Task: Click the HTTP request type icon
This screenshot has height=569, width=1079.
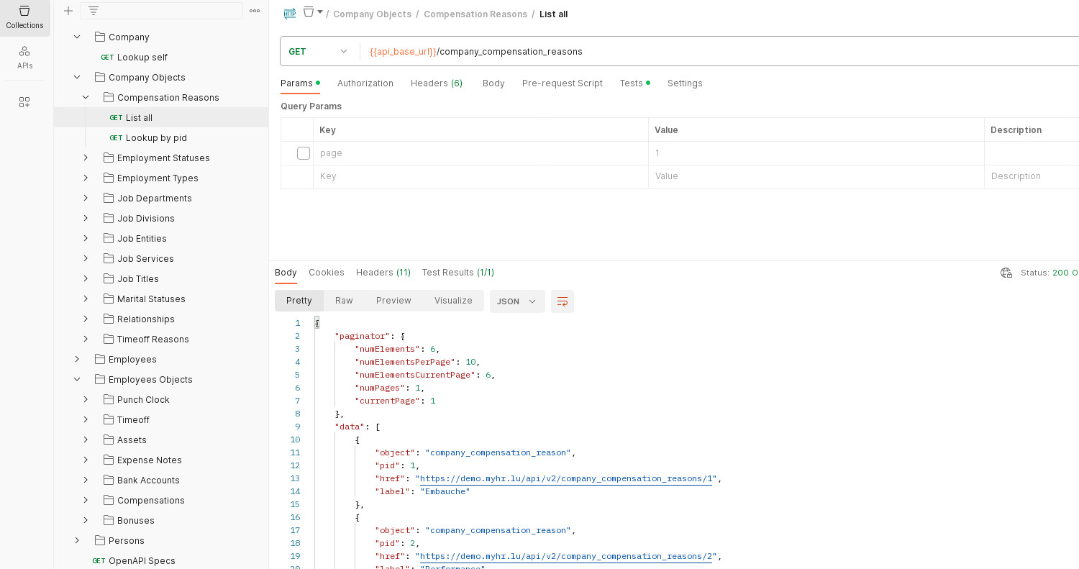Action: (290, 14)
